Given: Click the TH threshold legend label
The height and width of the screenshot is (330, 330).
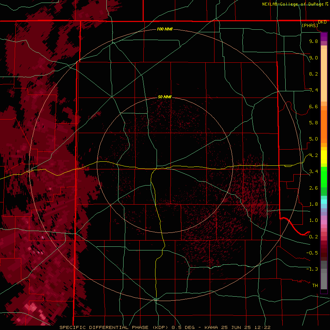Looking at the screenshot, I should (315, 286).
